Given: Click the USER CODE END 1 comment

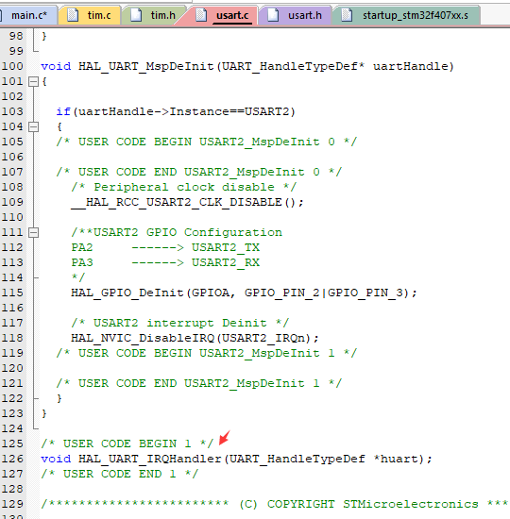Looking at the screenshot, I should 120,474.
